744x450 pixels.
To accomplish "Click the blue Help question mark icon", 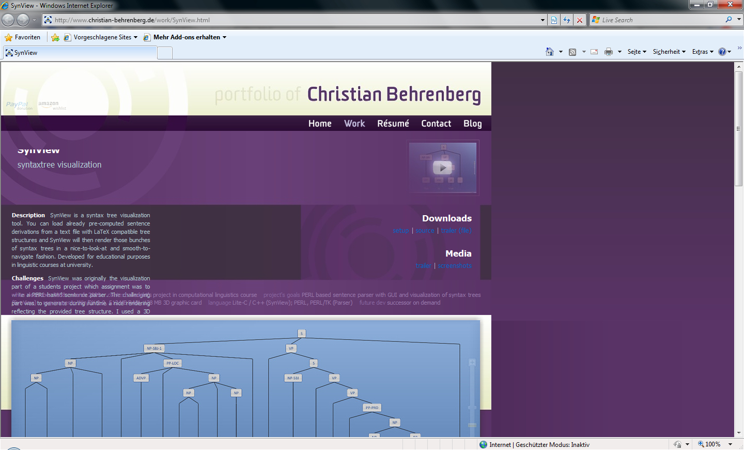I will pos(722,52).
